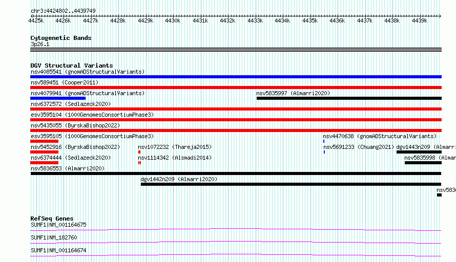
Task: Select the red nsv589451 variant bar
Action: click(236, 88)
